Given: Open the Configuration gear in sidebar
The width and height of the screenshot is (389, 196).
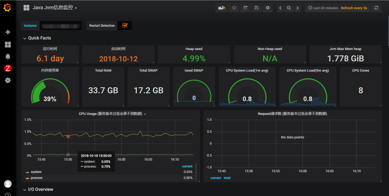Looking at the screenshot, I should (8, 80).
